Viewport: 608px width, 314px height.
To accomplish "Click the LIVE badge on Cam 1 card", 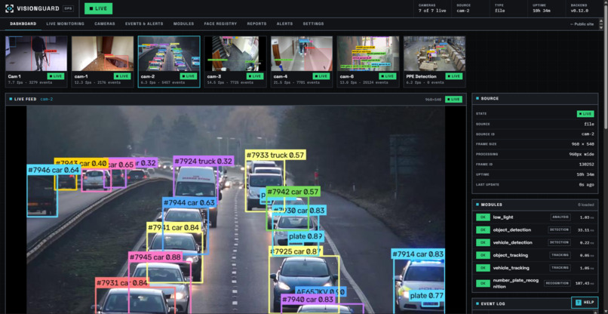I will pyautogui.click(x=56, y=76).
